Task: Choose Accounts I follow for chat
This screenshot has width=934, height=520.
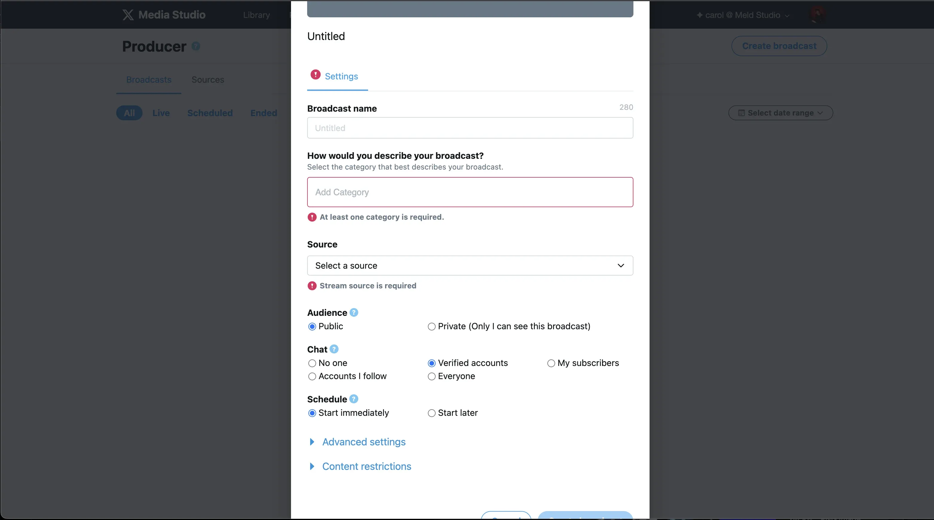Action: click(x=312, y=377)
